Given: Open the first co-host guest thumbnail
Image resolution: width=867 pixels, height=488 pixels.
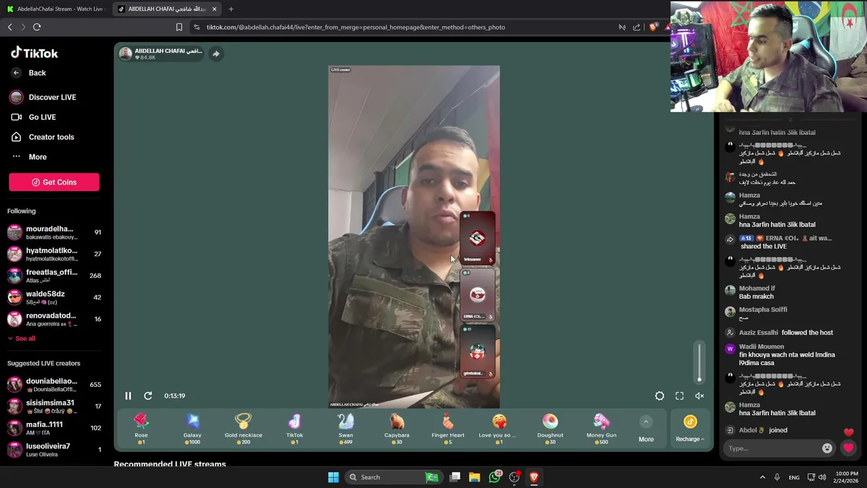Looking at the screenshot, I should (x=478, y=238).
